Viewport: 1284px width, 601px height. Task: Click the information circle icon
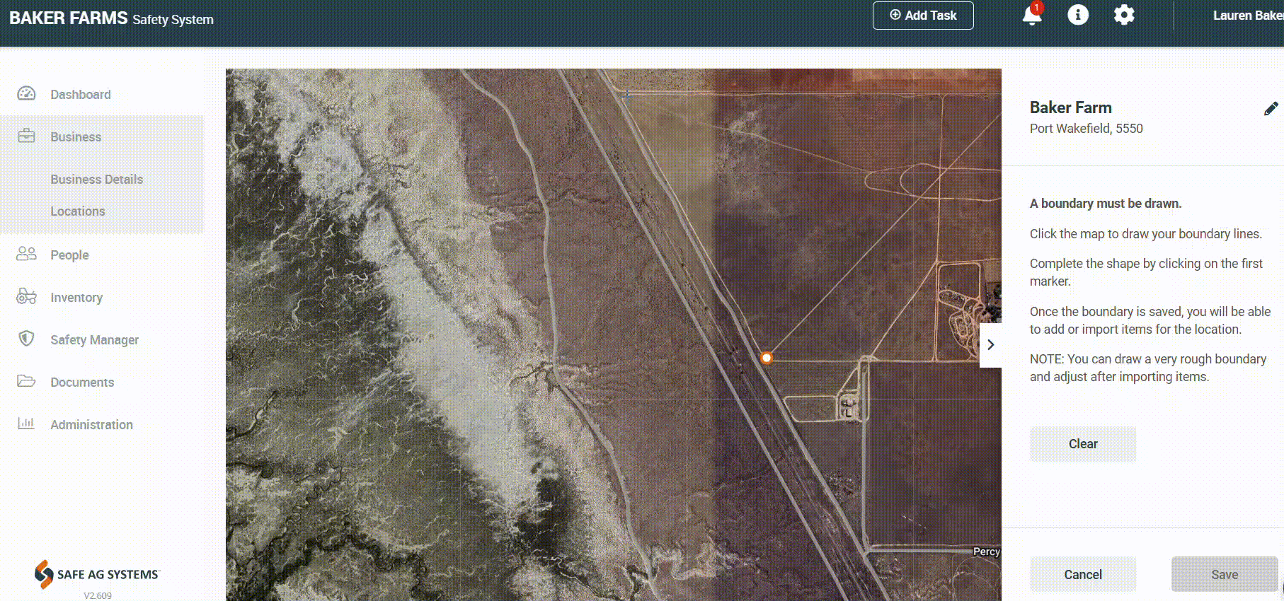click(1077, 15)
